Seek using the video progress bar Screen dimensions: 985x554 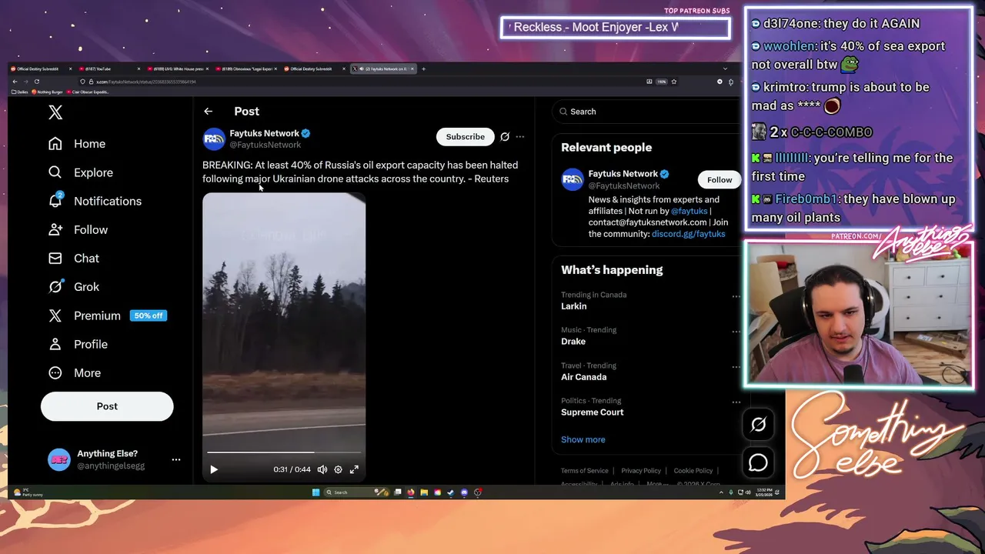[284, 452]
